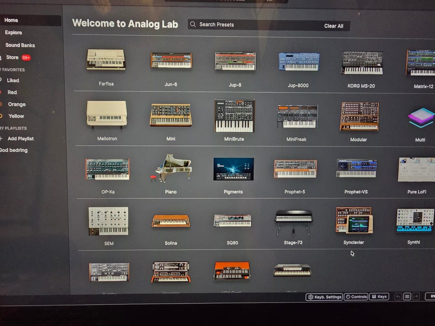
Task: Click the redo arrow button
Action: pyautogui.click(x=416, y=297)
